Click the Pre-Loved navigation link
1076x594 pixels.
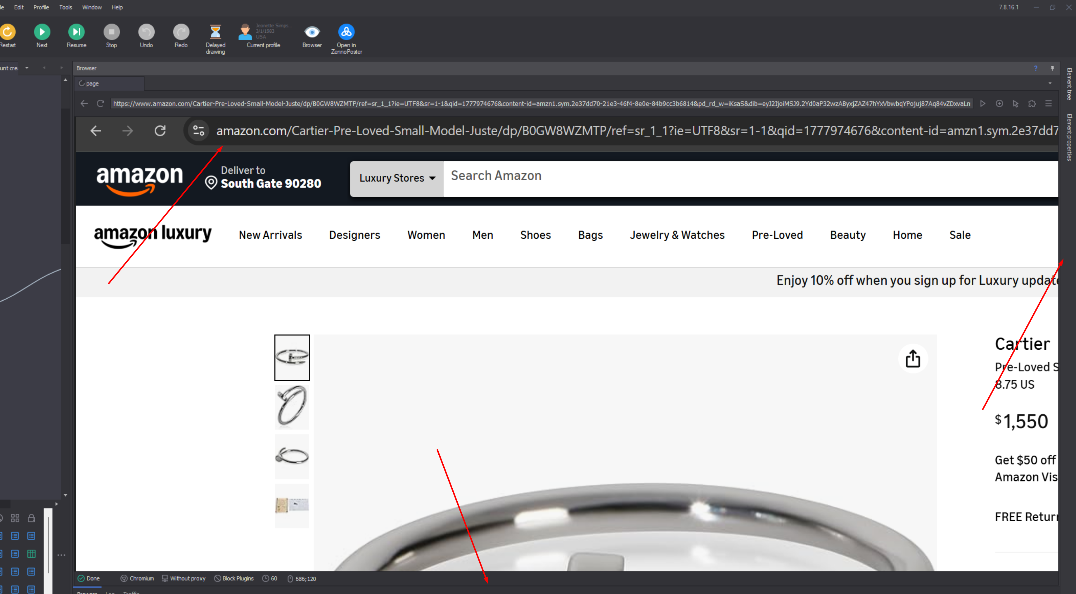coord(777,235)
